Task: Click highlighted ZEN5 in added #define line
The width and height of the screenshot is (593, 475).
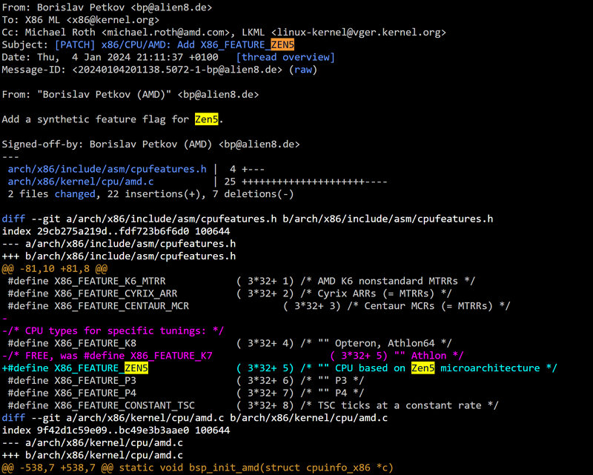Action: (x=136, y=368)
